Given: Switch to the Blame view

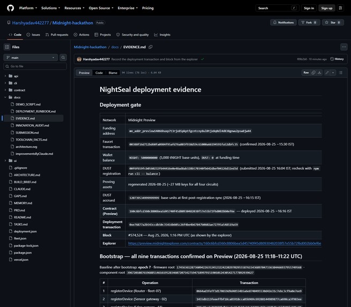Looking at the screenshot, I should click(x=113, y=73).
